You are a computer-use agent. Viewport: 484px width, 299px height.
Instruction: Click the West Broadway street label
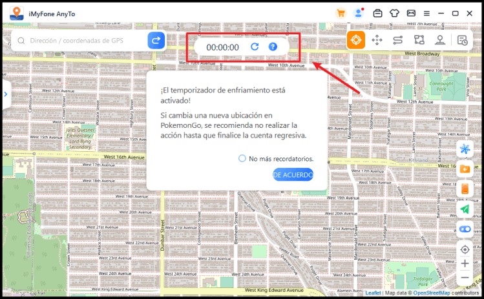422,54
